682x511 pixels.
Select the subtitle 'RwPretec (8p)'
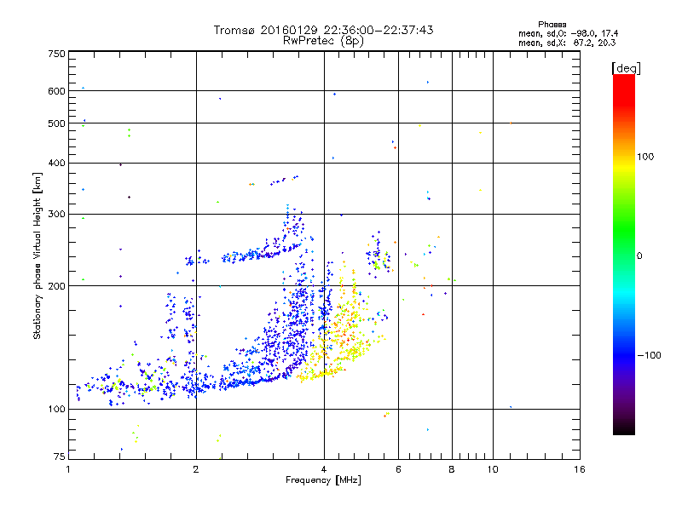pos(323,41)
